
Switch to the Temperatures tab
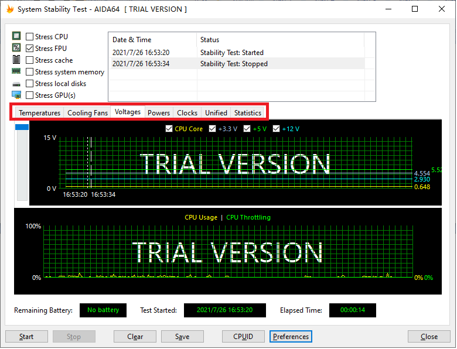pyautogui.click(x=39, y=113)
